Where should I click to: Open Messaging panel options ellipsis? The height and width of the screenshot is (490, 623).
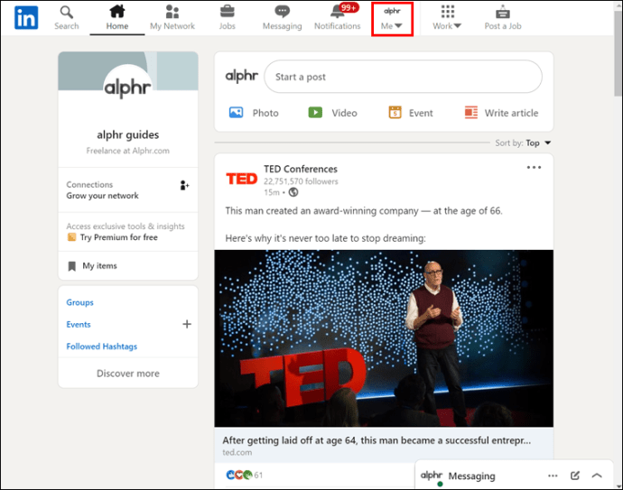click(x=553, y=476)
